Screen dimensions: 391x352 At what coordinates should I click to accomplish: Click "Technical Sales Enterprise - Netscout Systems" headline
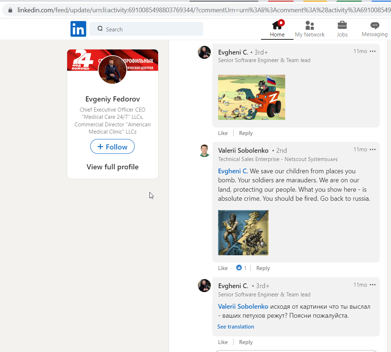point(278,159)
